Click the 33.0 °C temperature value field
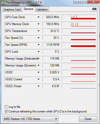 coord(51,31)
